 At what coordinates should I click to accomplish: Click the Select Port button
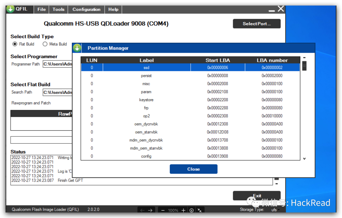click(257, 23)
